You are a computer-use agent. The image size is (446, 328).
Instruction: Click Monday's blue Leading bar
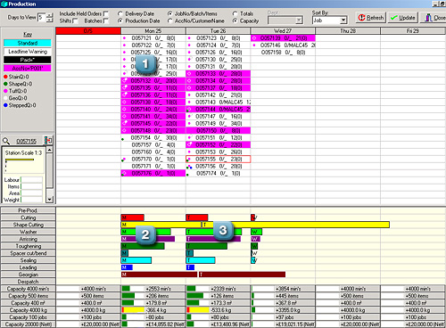tap(127, 267)
